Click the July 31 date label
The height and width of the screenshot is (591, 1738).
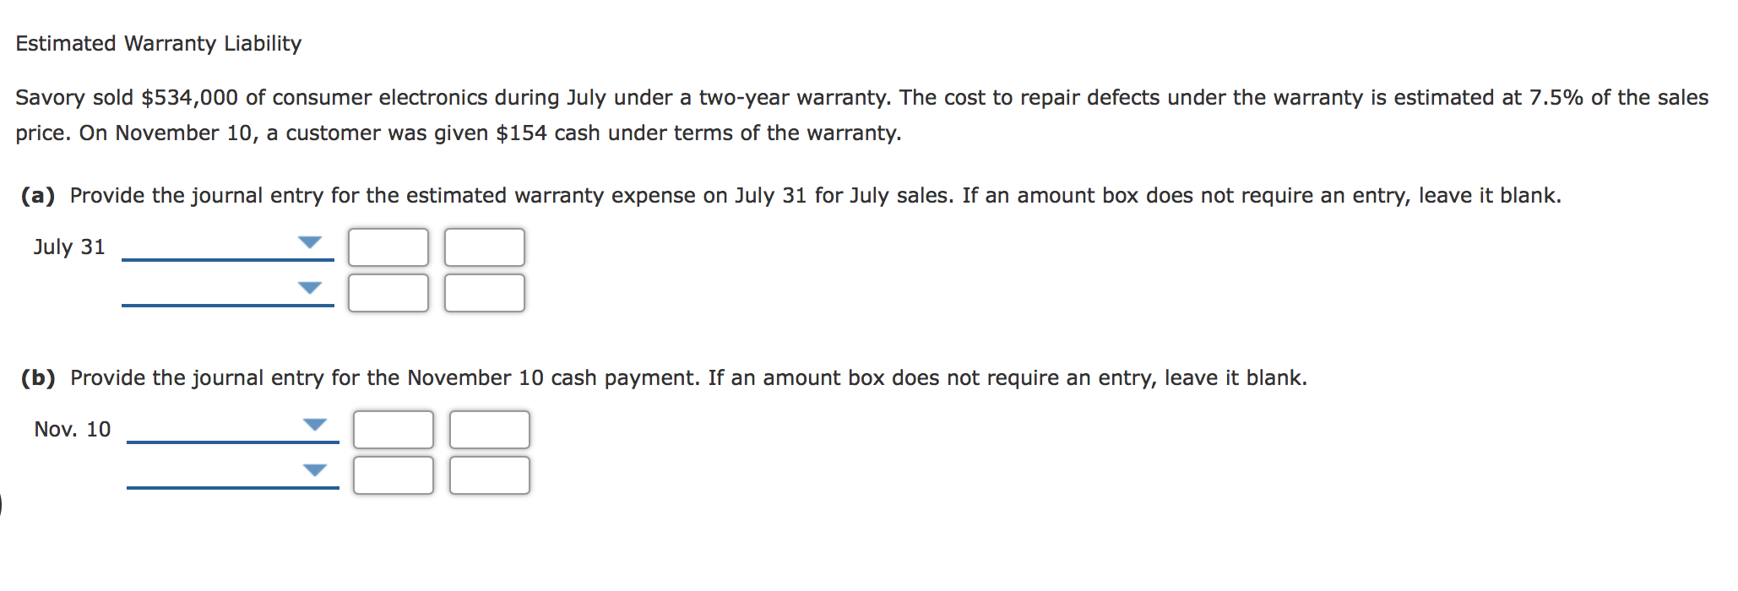(68, 247)
